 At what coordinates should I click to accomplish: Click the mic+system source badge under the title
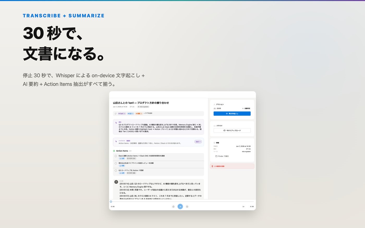click(x=143, y=107)
